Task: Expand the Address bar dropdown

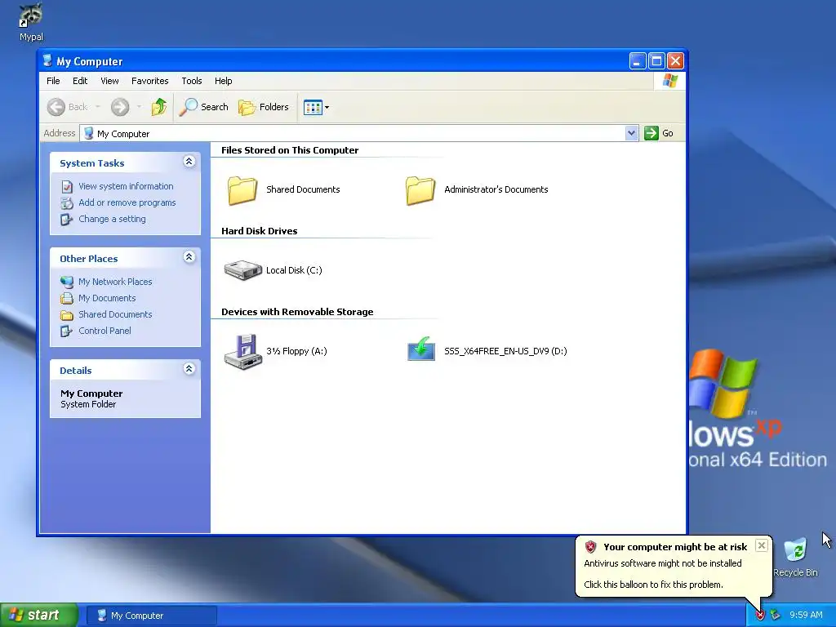Action: coord(631,133)
